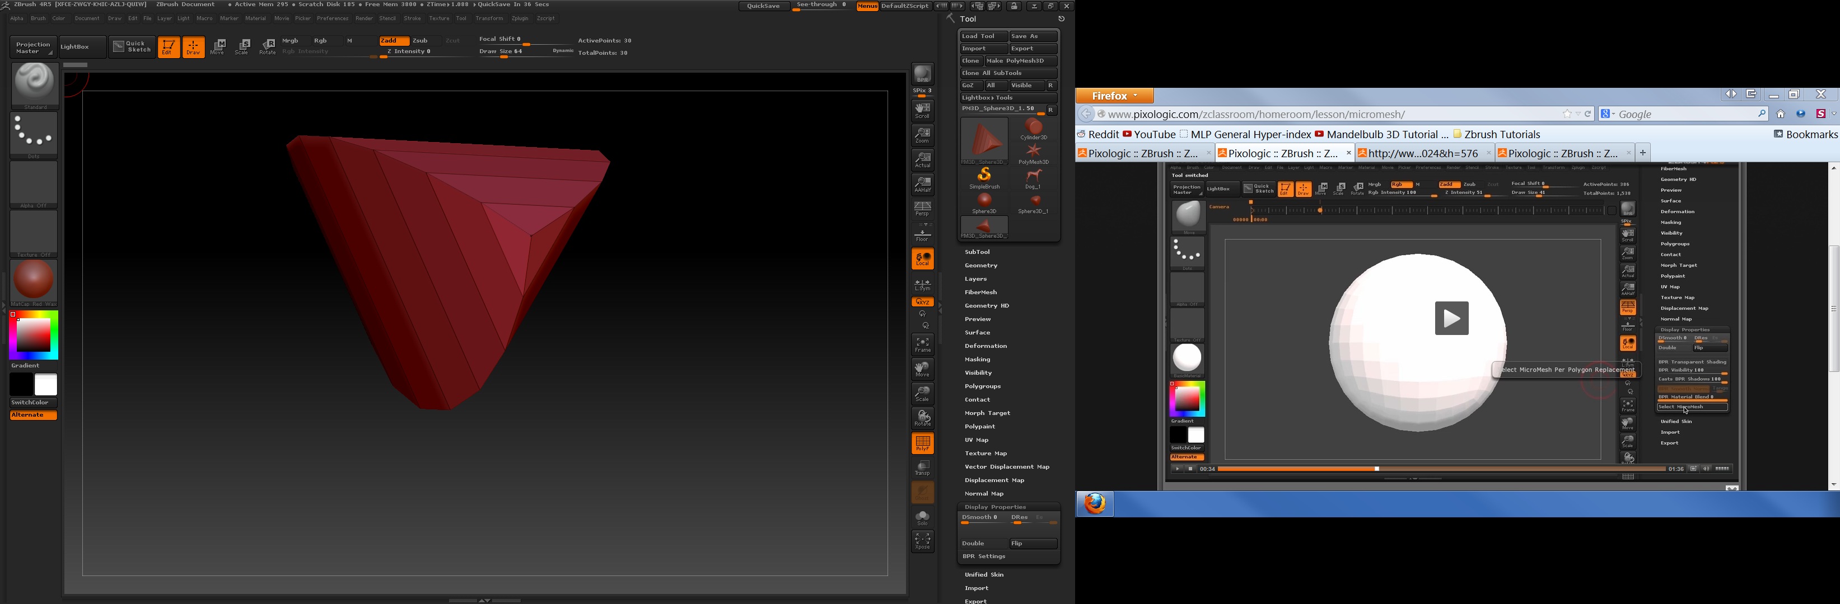Screen dimensions: 1840x604
Task: Disable Local symmetry toggle
Action: 922,258
